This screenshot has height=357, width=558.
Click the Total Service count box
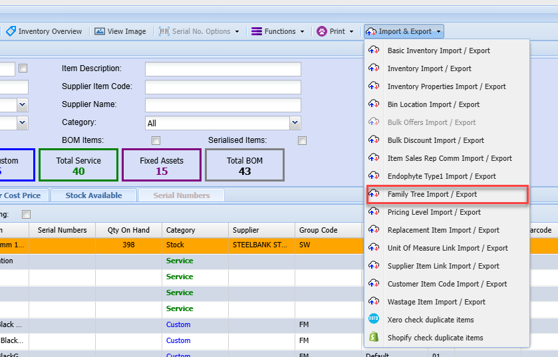click(x=78, y=165)
